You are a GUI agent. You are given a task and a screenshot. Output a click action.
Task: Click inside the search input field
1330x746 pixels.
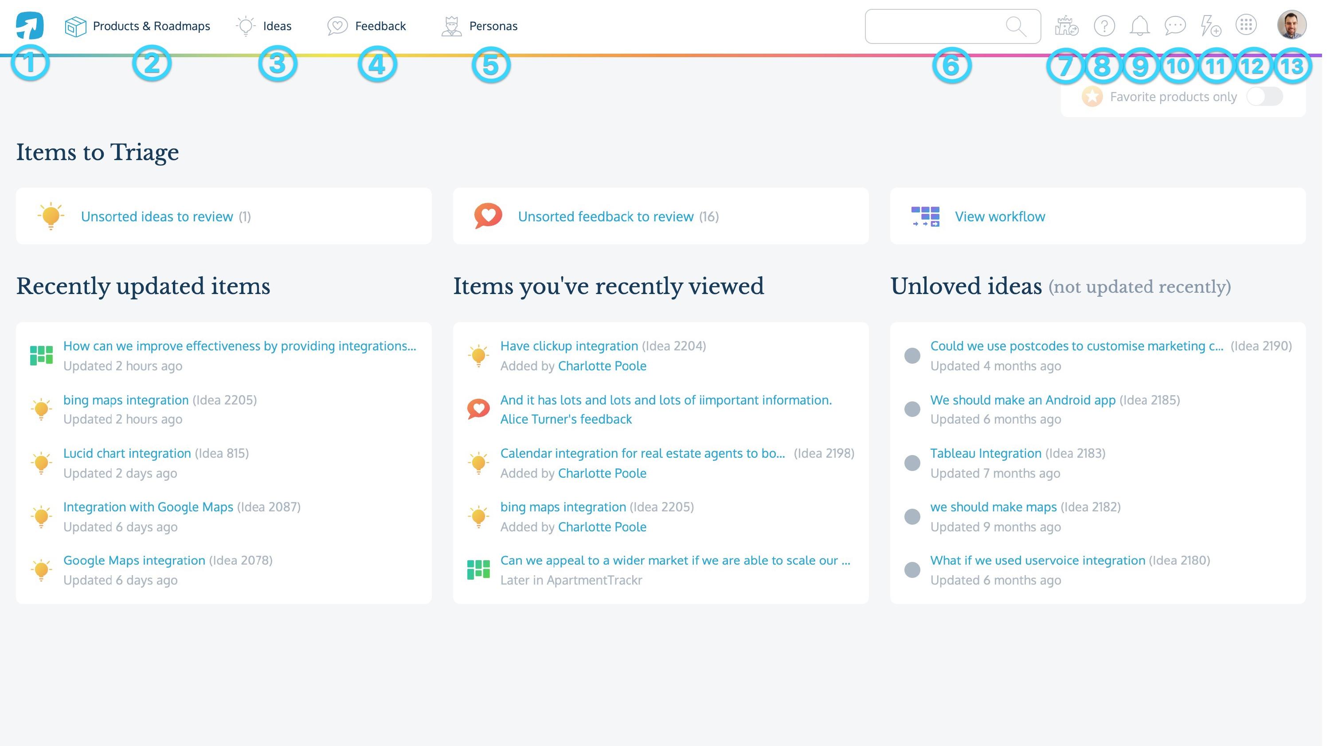click(940, 25)
